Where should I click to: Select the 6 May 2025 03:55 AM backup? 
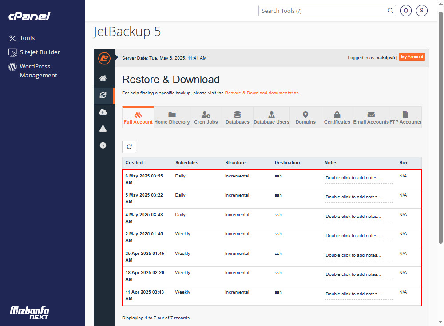(x=272, y=180)
